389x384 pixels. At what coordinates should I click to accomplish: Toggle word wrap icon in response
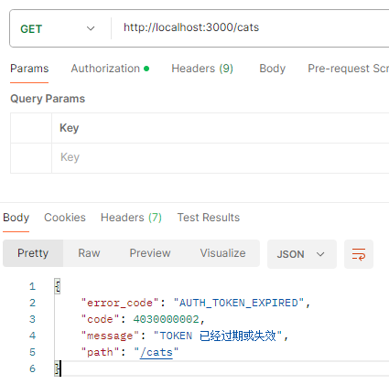pos(359,254)
